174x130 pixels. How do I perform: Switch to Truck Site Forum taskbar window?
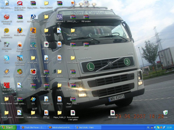(x=34, y=127)
